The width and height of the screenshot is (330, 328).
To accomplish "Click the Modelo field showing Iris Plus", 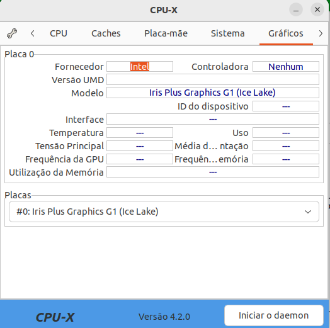I will [x=213, y=93].
